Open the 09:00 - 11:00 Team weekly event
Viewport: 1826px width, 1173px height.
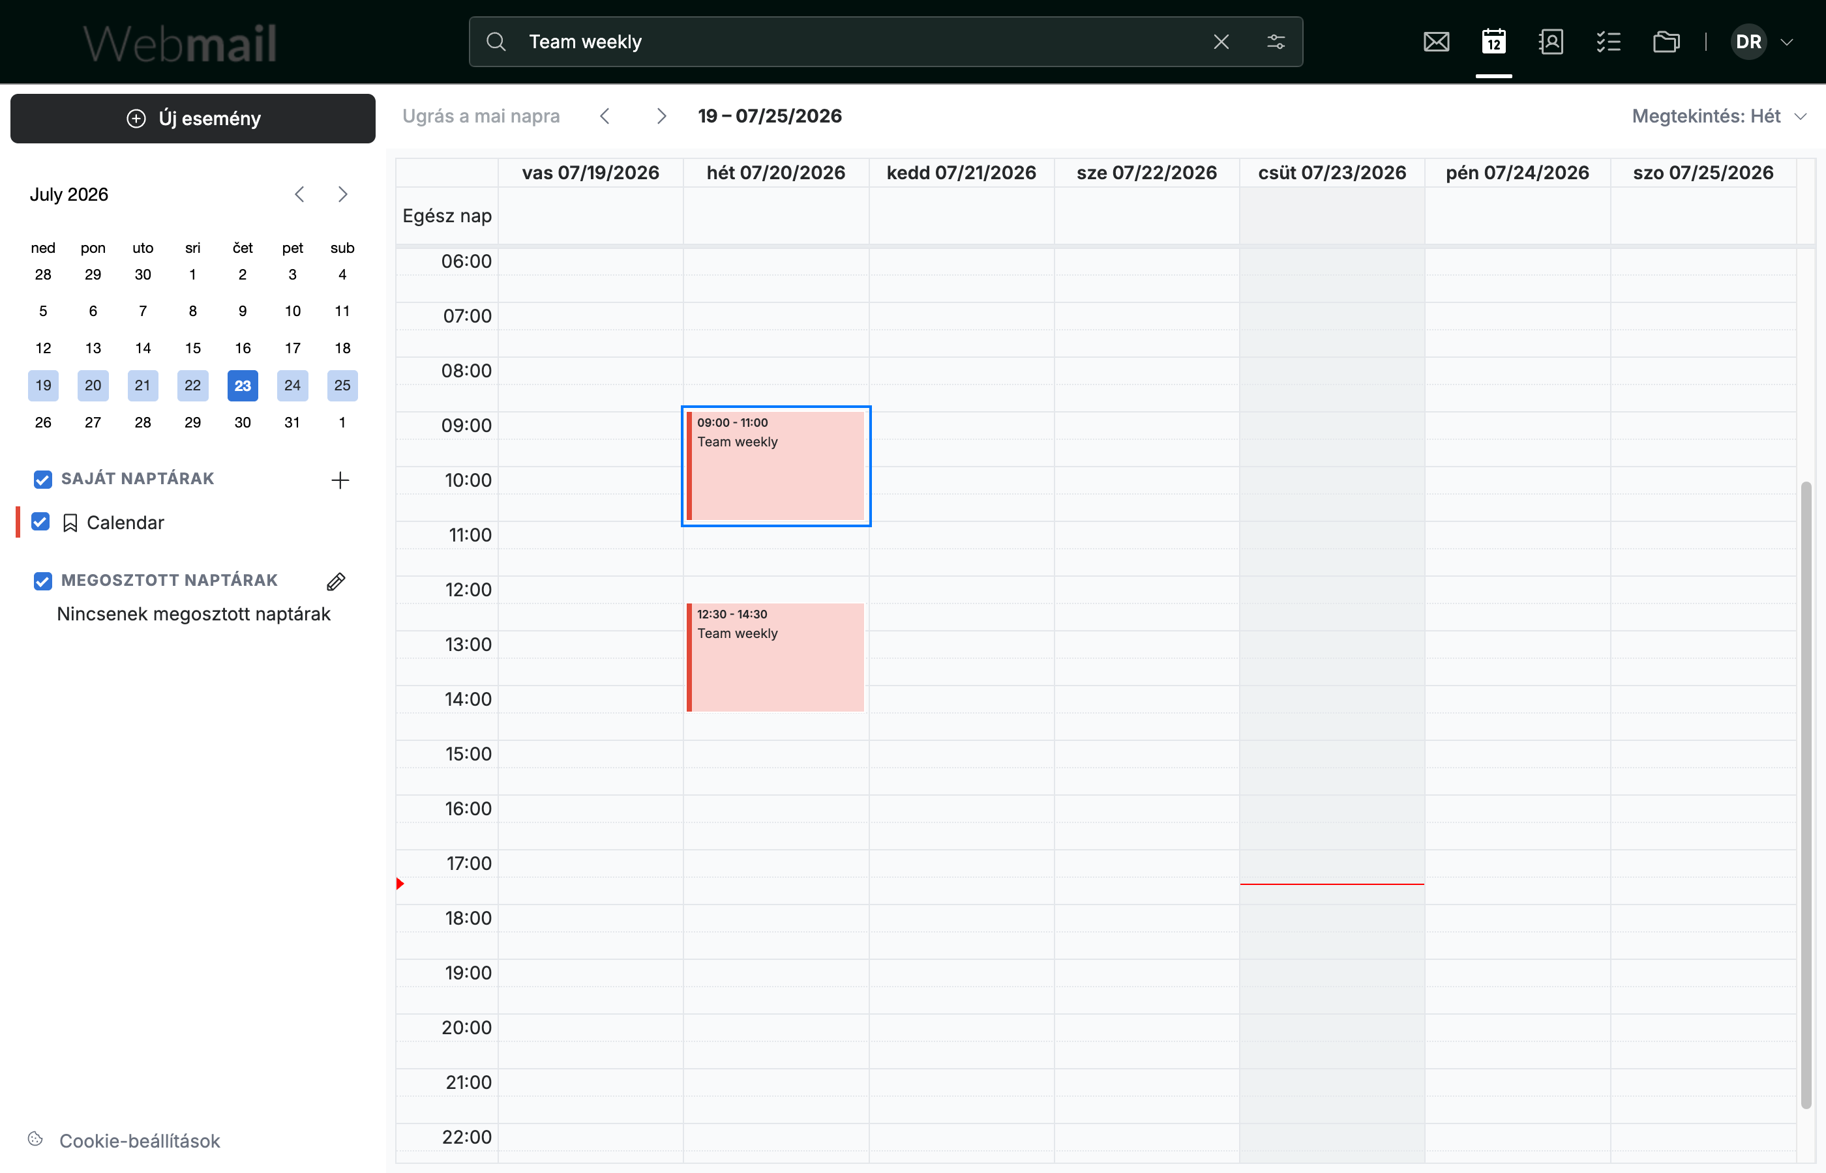pyautogui.click(x=776, y=466)
